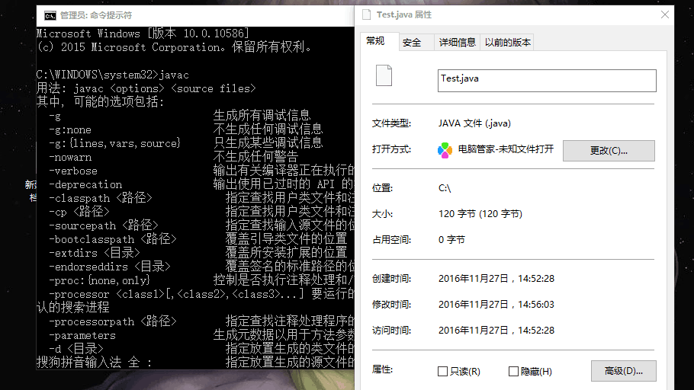This screenshot has height=390, width=694.
Task: Click the accessed time value next to 访问时间
Action: pos(496,331)
